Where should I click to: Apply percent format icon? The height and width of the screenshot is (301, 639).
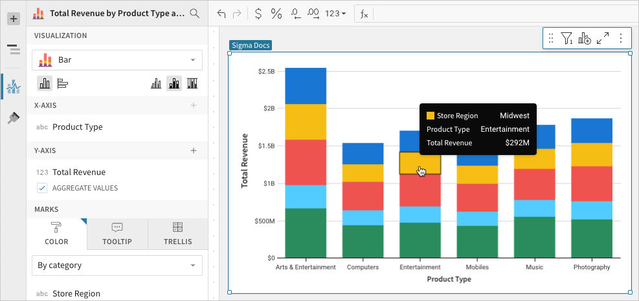coord(276,14)
